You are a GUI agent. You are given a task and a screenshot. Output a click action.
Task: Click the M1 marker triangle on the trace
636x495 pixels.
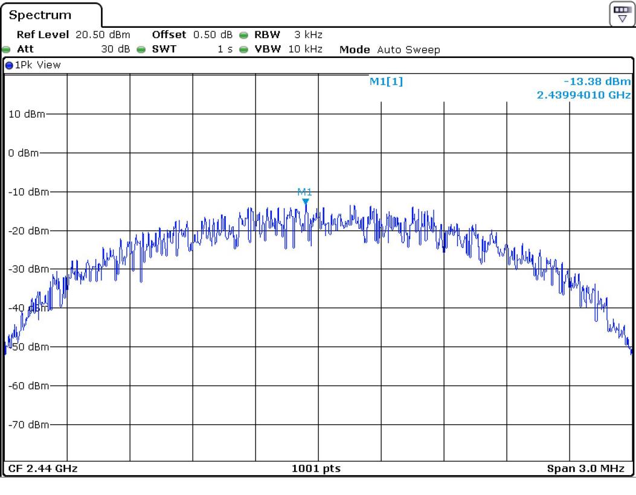[x=306, y=202]
